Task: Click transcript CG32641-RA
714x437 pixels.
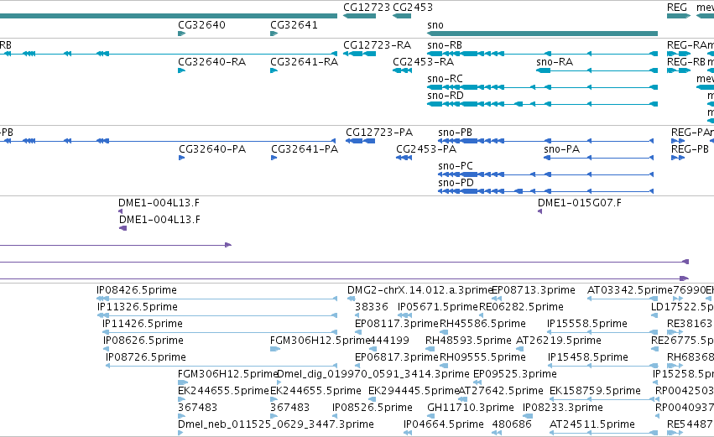Action: pos(305,62)
